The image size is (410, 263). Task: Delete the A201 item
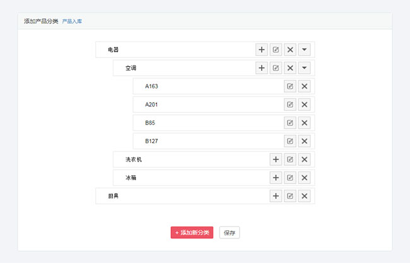point(305,105)
